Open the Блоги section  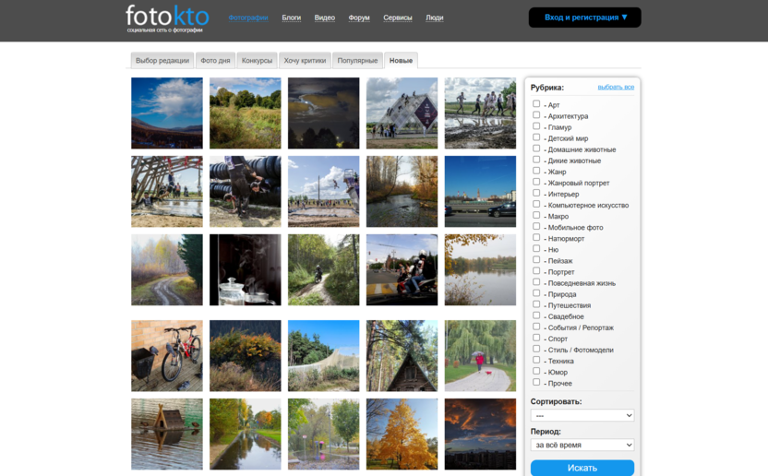click(292, 18)
